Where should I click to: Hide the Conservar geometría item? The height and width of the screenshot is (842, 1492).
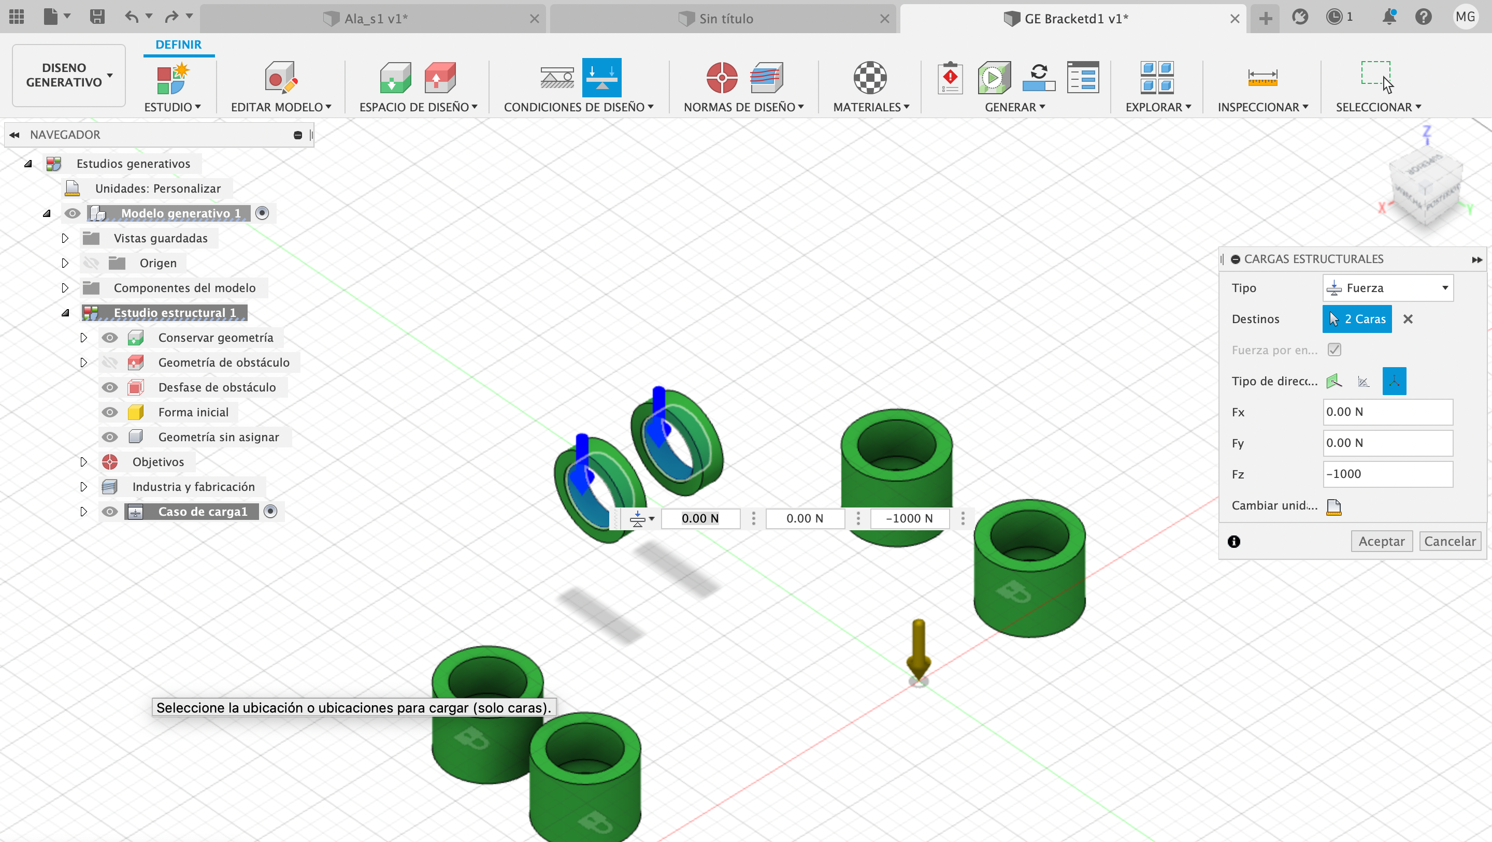109,338
